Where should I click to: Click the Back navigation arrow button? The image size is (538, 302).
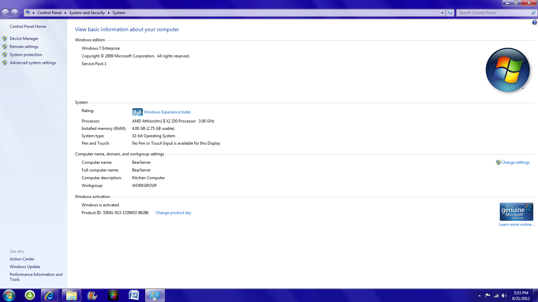[x=5, y=13]
